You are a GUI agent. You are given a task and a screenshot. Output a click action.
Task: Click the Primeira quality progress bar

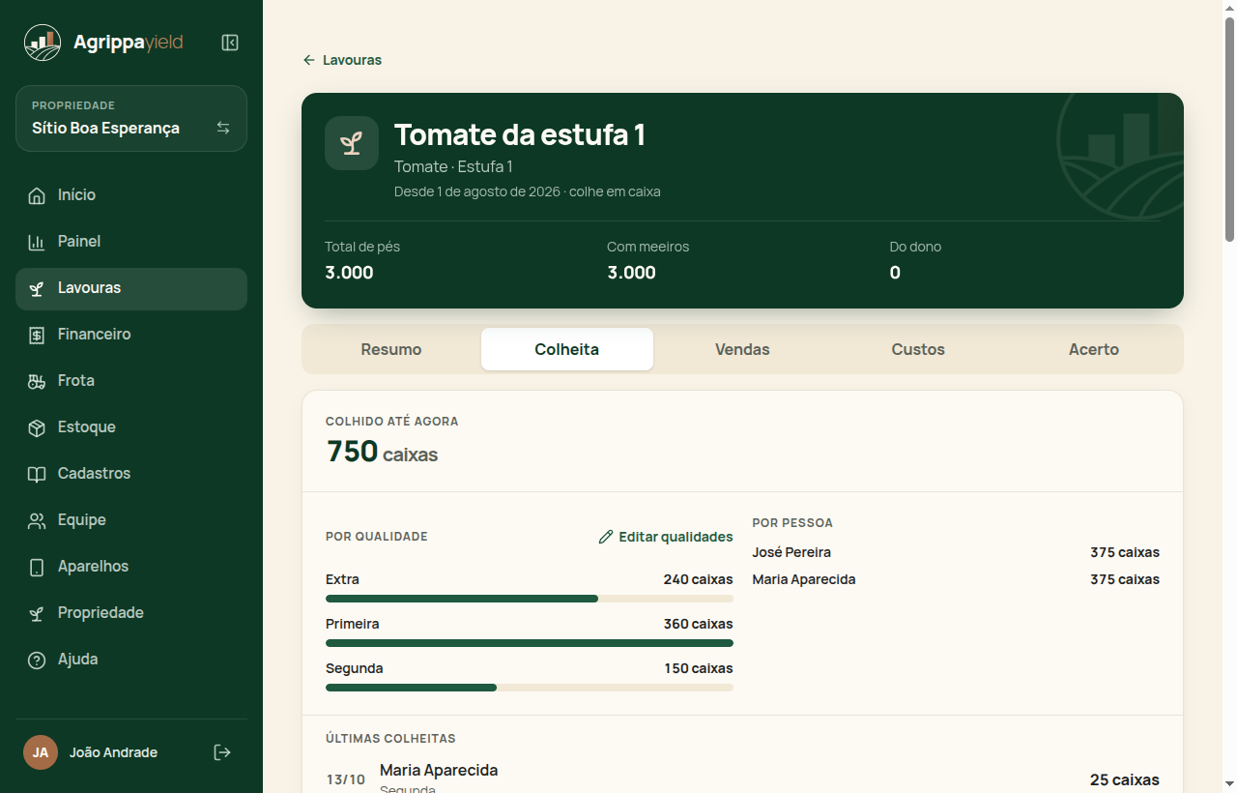(530, 643)
